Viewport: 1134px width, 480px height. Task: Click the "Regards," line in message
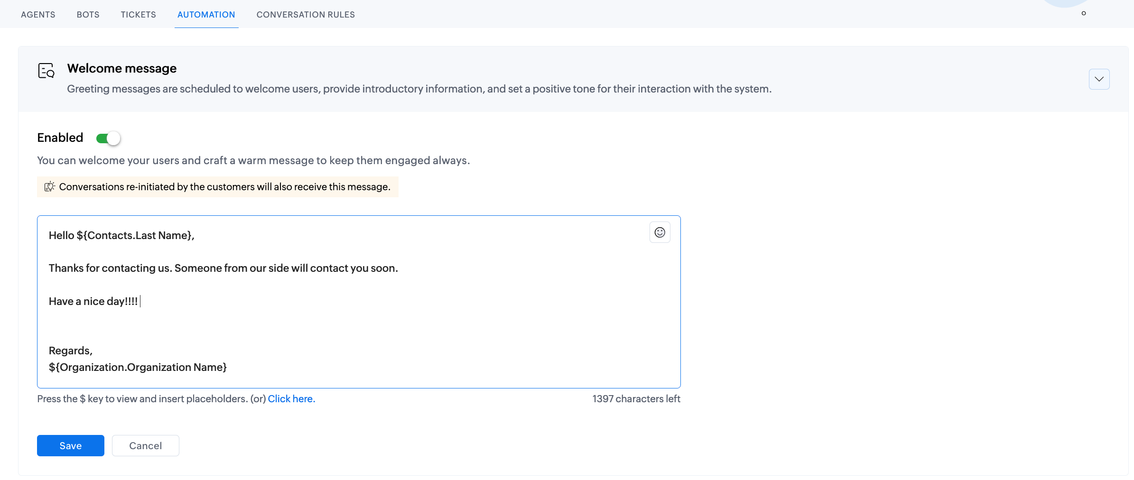pyautogui.click(x=71, y=351)
